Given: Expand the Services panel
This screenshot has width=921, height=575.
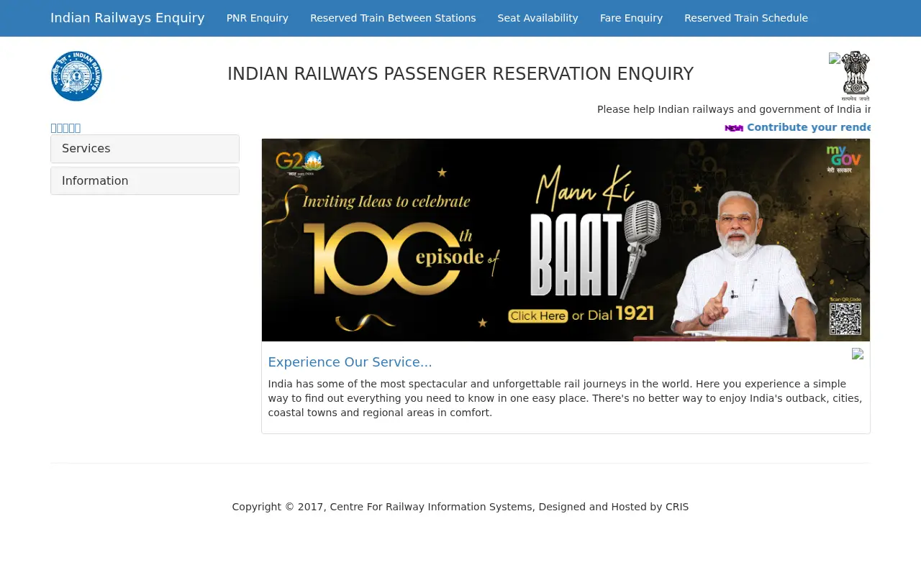Looking at the screenshot, I should pos(145,149).
